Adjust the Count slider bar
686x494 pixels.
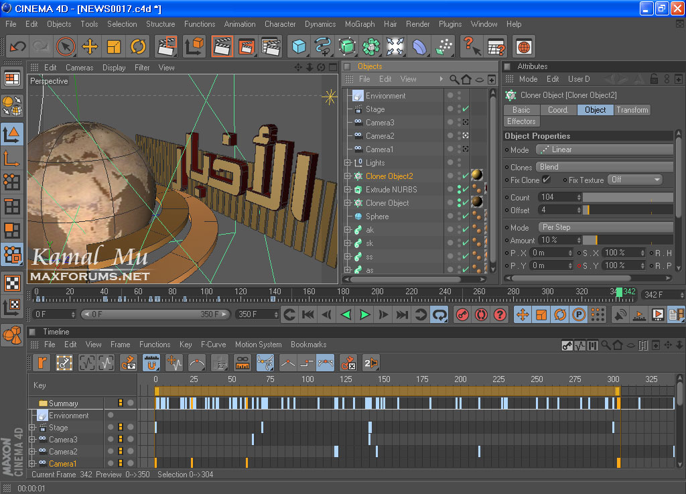click(628, 197)
